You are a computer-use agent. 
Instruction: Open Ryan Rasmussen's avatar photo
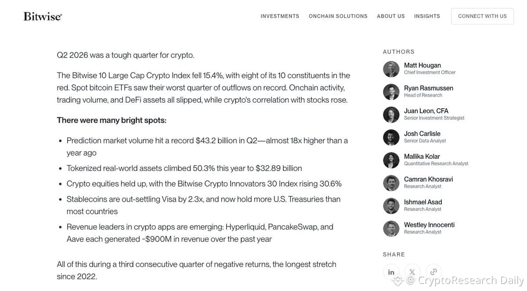(391, 92)
